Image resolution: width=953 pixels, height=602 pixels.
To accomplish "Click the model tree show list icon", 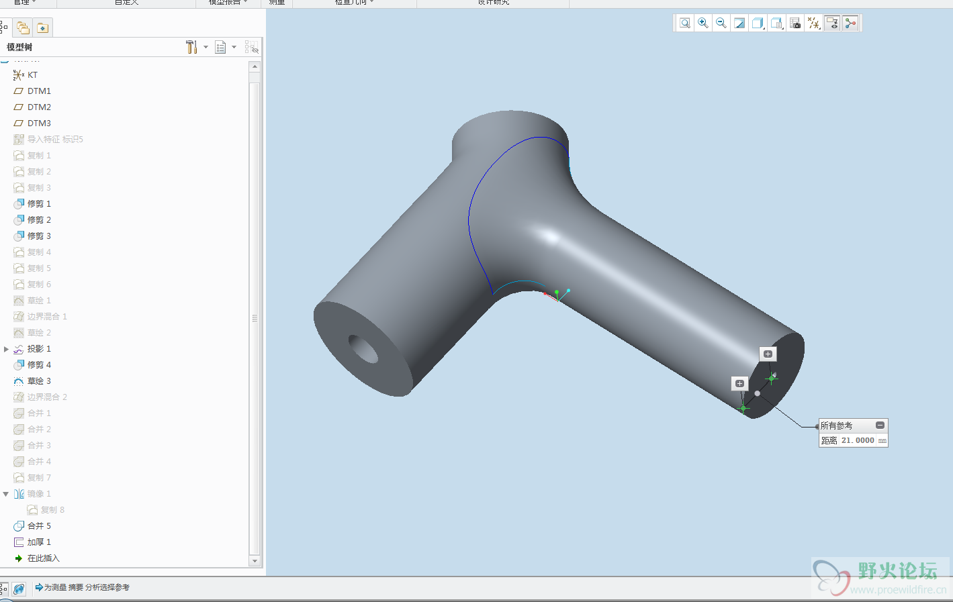I will 220,47.
